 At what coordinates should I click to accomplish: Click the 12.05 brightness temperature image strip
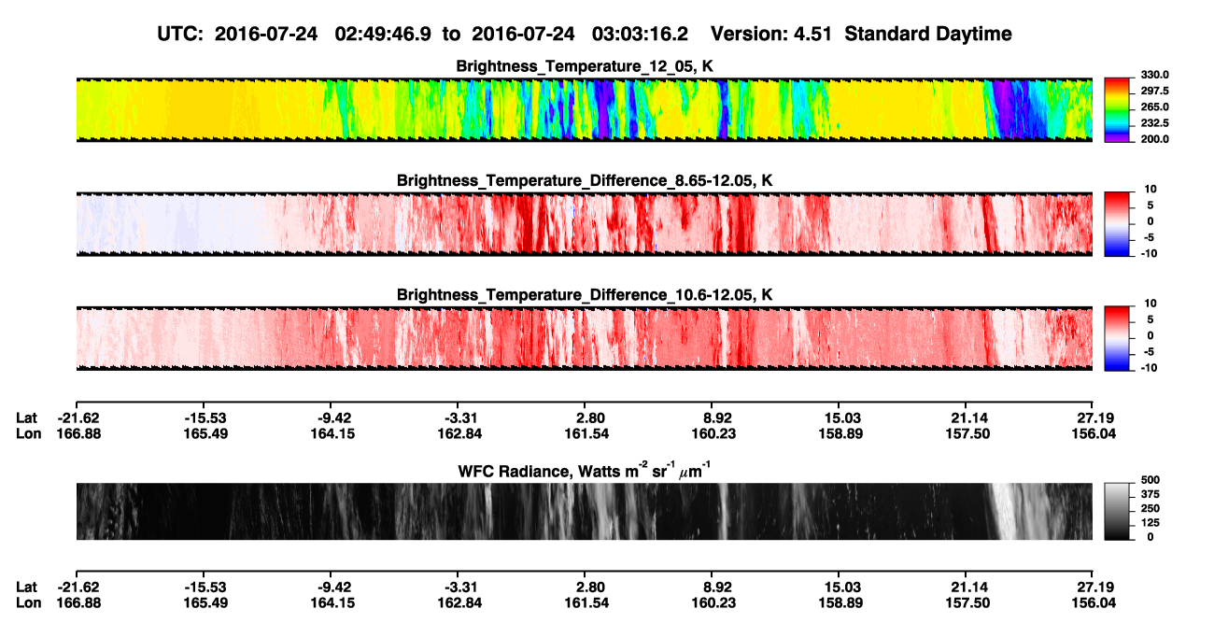(x=585, y=109)
